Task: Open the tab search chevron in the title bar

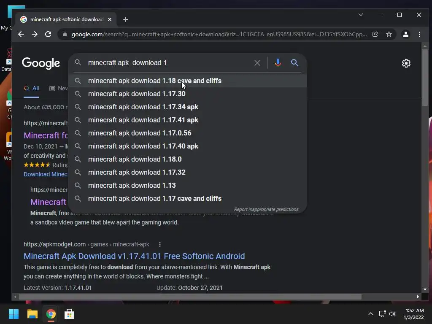Action: [361, 15]
